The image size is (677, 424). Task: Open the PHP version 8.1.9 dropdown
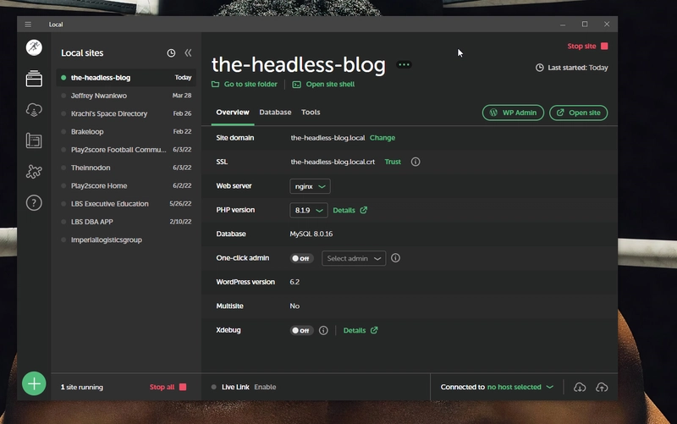[x=309, y=210]
